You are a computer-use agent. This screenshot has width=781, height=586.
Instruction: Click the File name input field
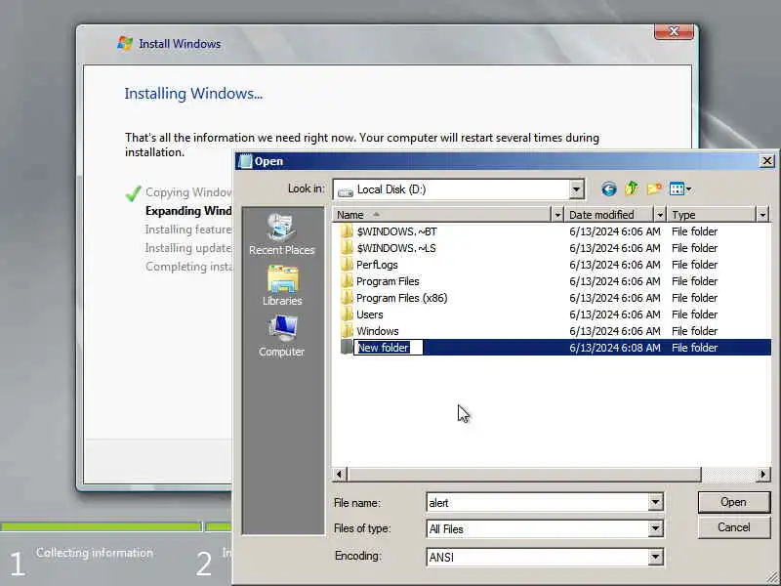[538, 502]
